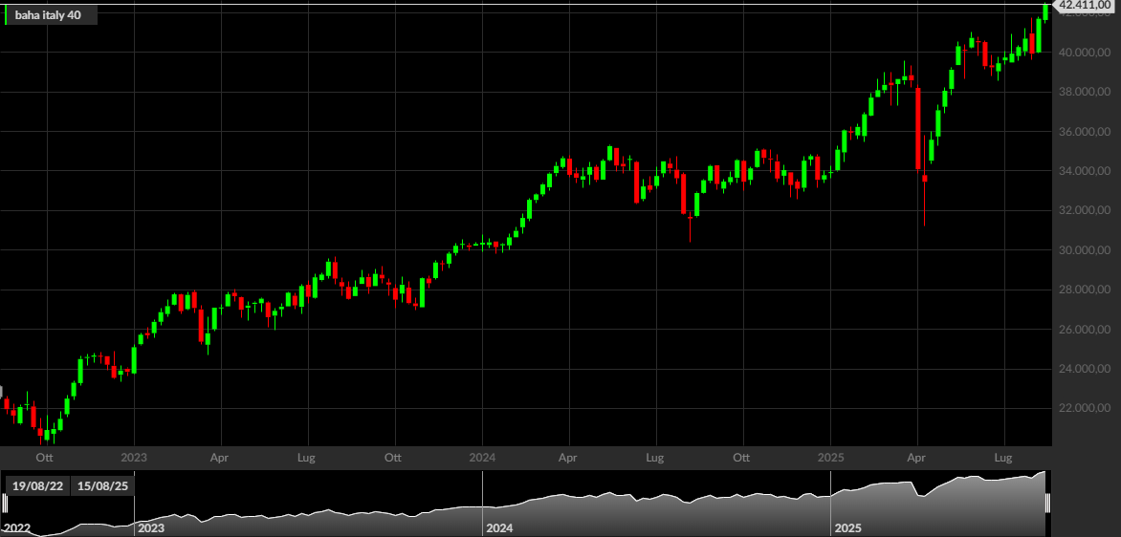
Task: Click the 2022 year label in the navigator
Action: tap(17, 529)
